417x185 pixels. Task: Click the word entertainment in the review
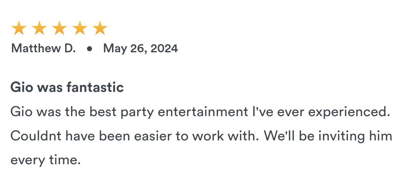203,112
